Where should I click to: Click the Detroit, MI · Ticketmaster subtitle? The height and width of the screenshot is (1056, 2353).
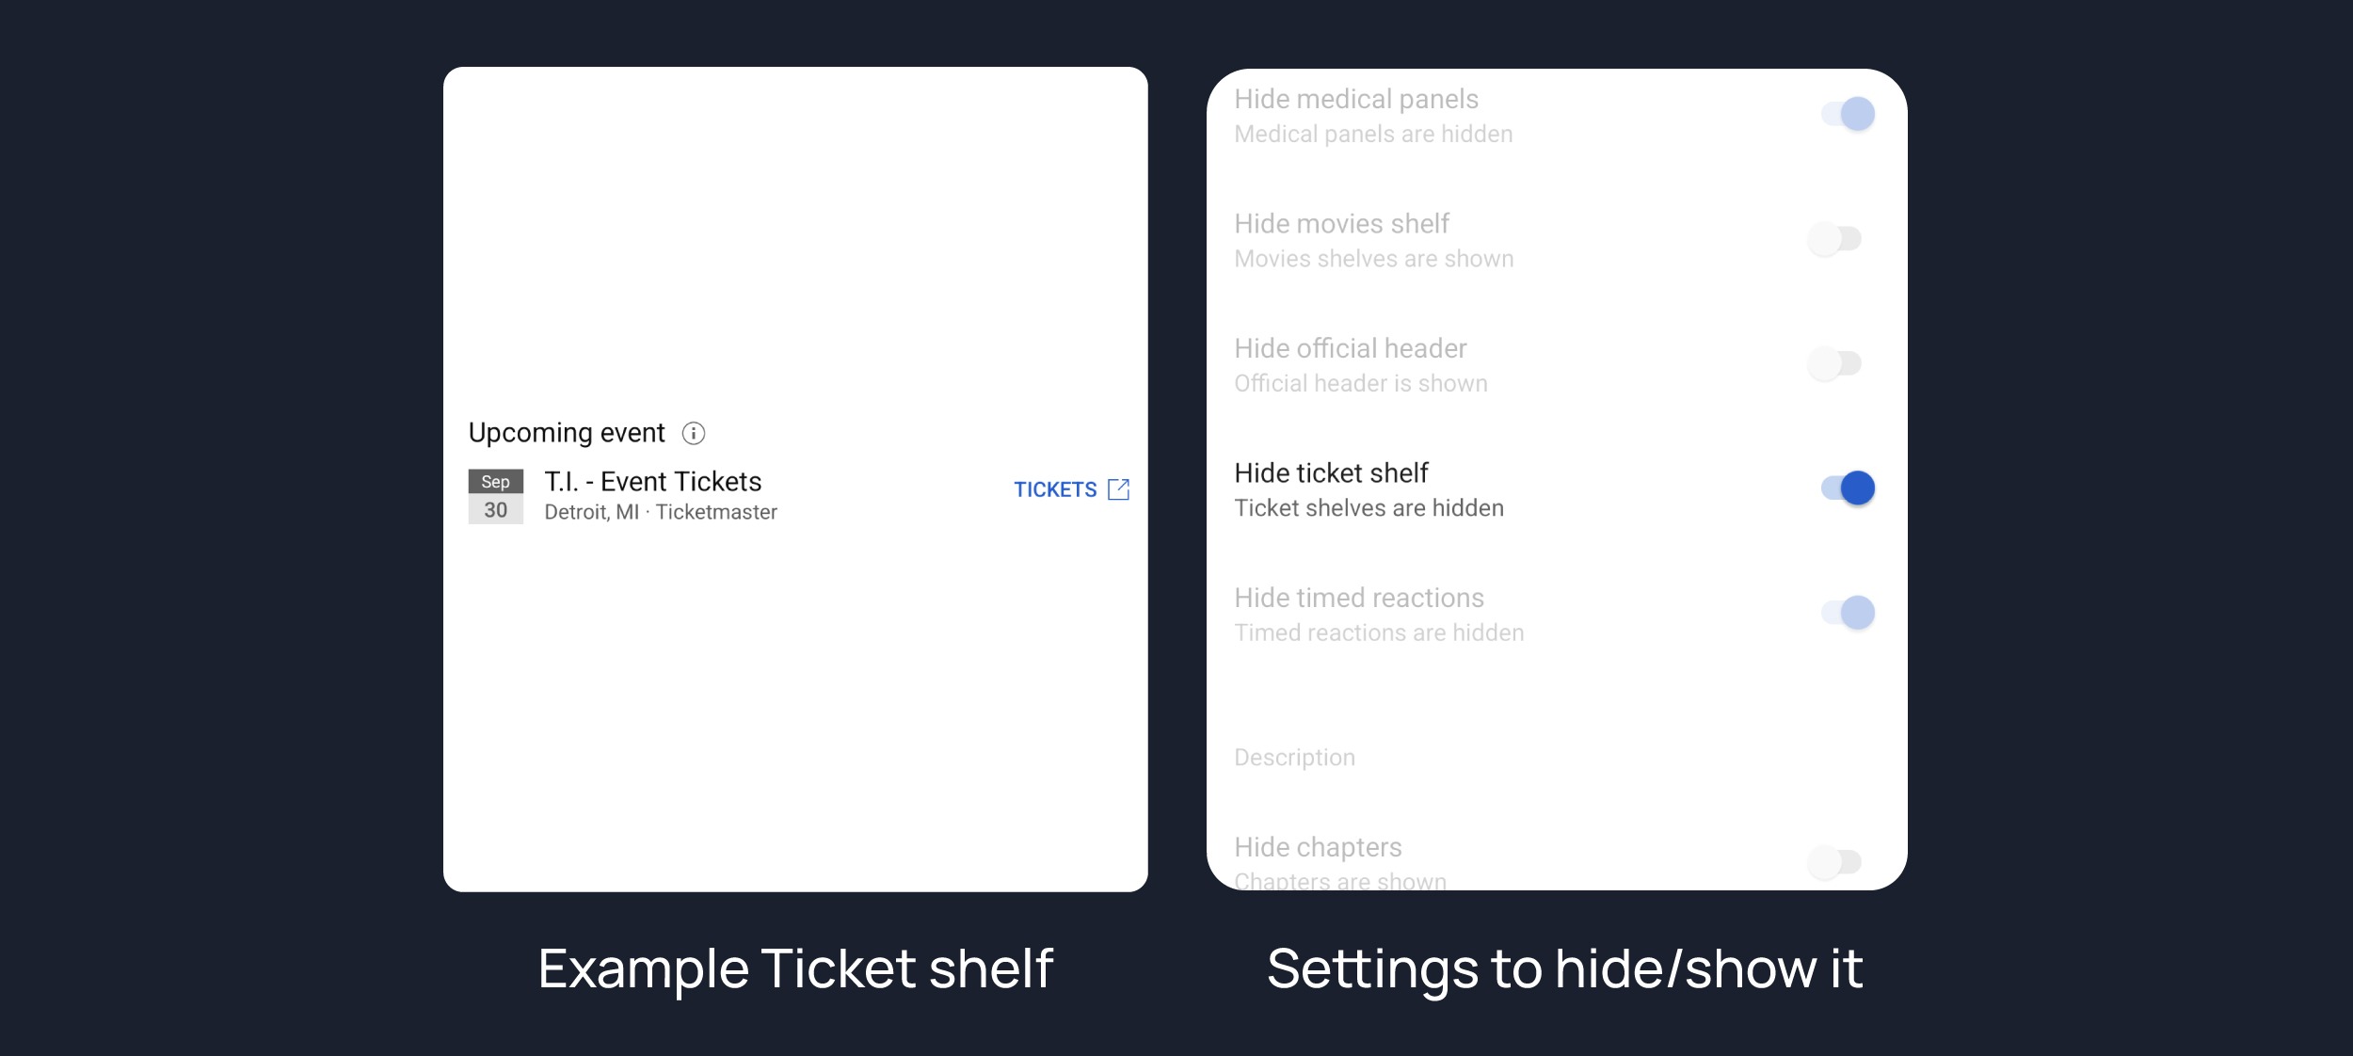tap(660, 512)
